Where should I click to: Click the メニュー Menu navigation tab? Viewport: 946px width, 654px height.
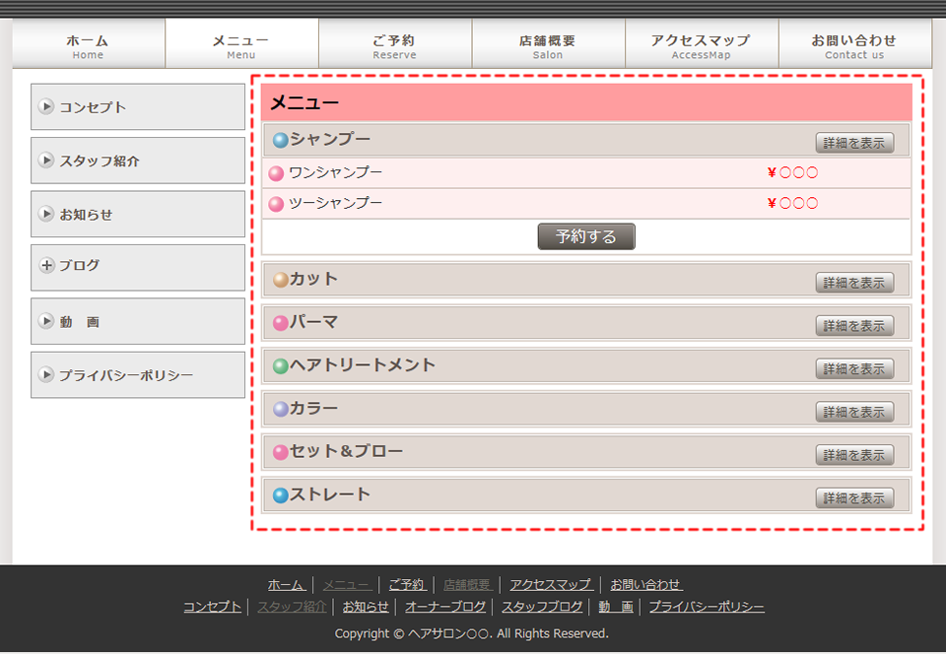click(241, 43)
